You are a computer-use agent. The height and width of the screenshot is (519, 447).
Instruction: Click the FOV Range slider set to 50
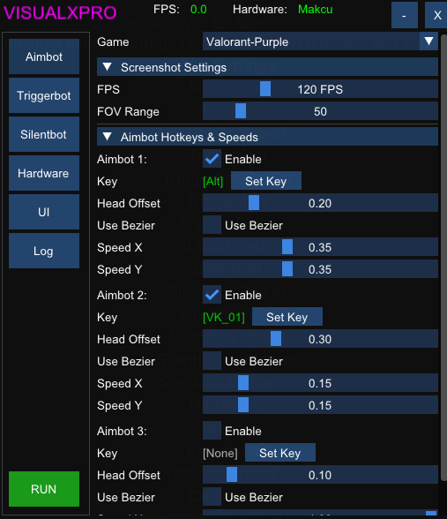tap(320, 111)
